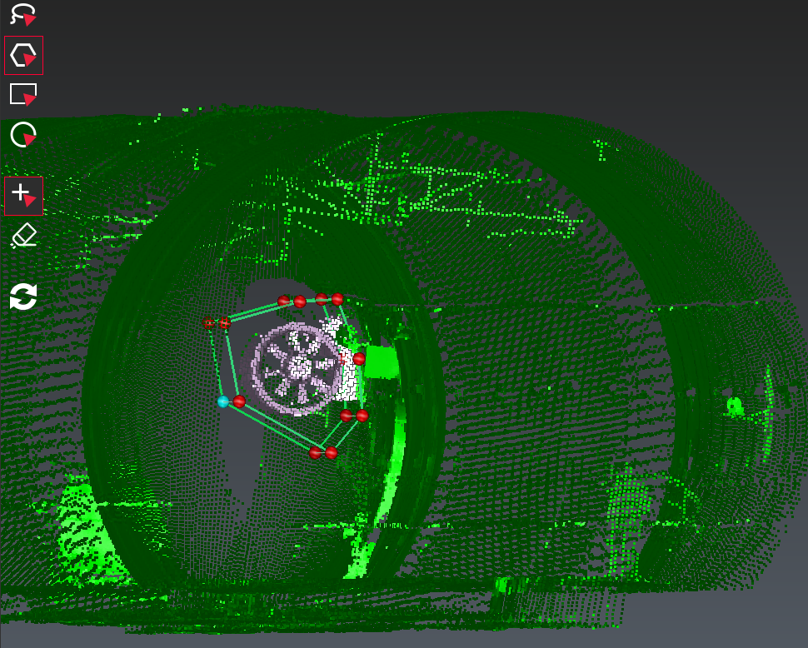808x648 pixels.
Task: Click the center hub of the highlighted wheel
Action: click(x=297, y=368)
